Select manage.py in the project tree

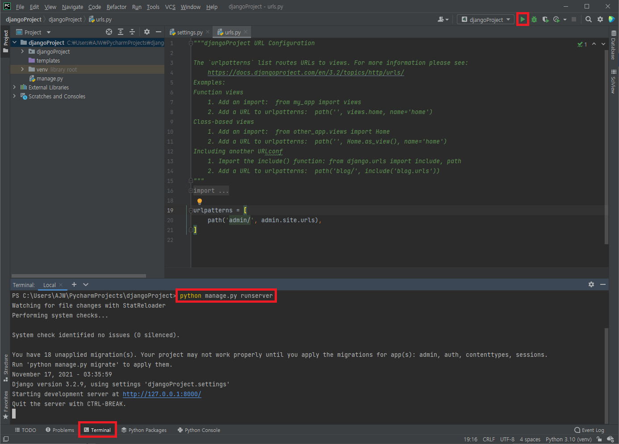50,79
